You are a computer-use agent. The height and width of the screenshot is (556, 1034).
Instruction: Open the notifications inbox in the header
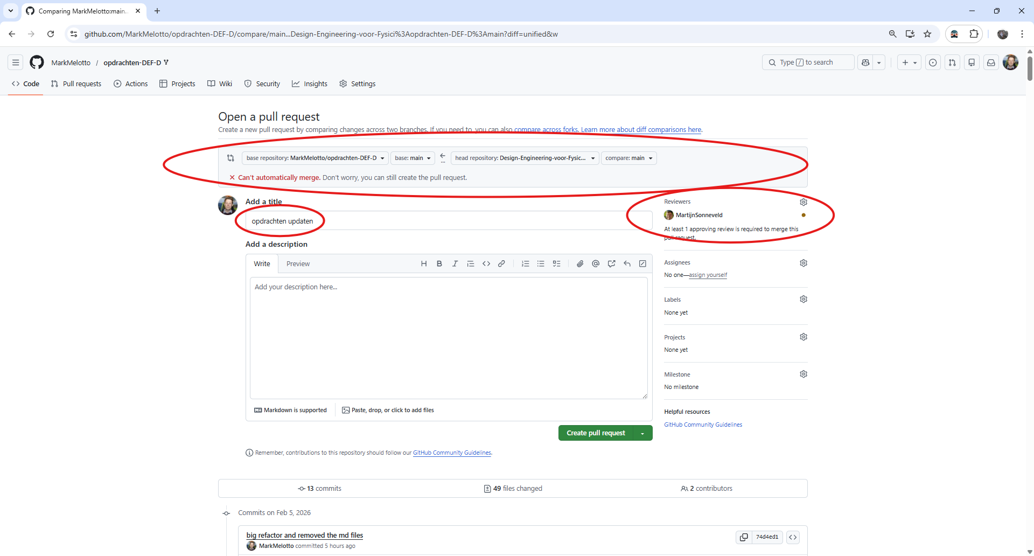coord(991,62)
